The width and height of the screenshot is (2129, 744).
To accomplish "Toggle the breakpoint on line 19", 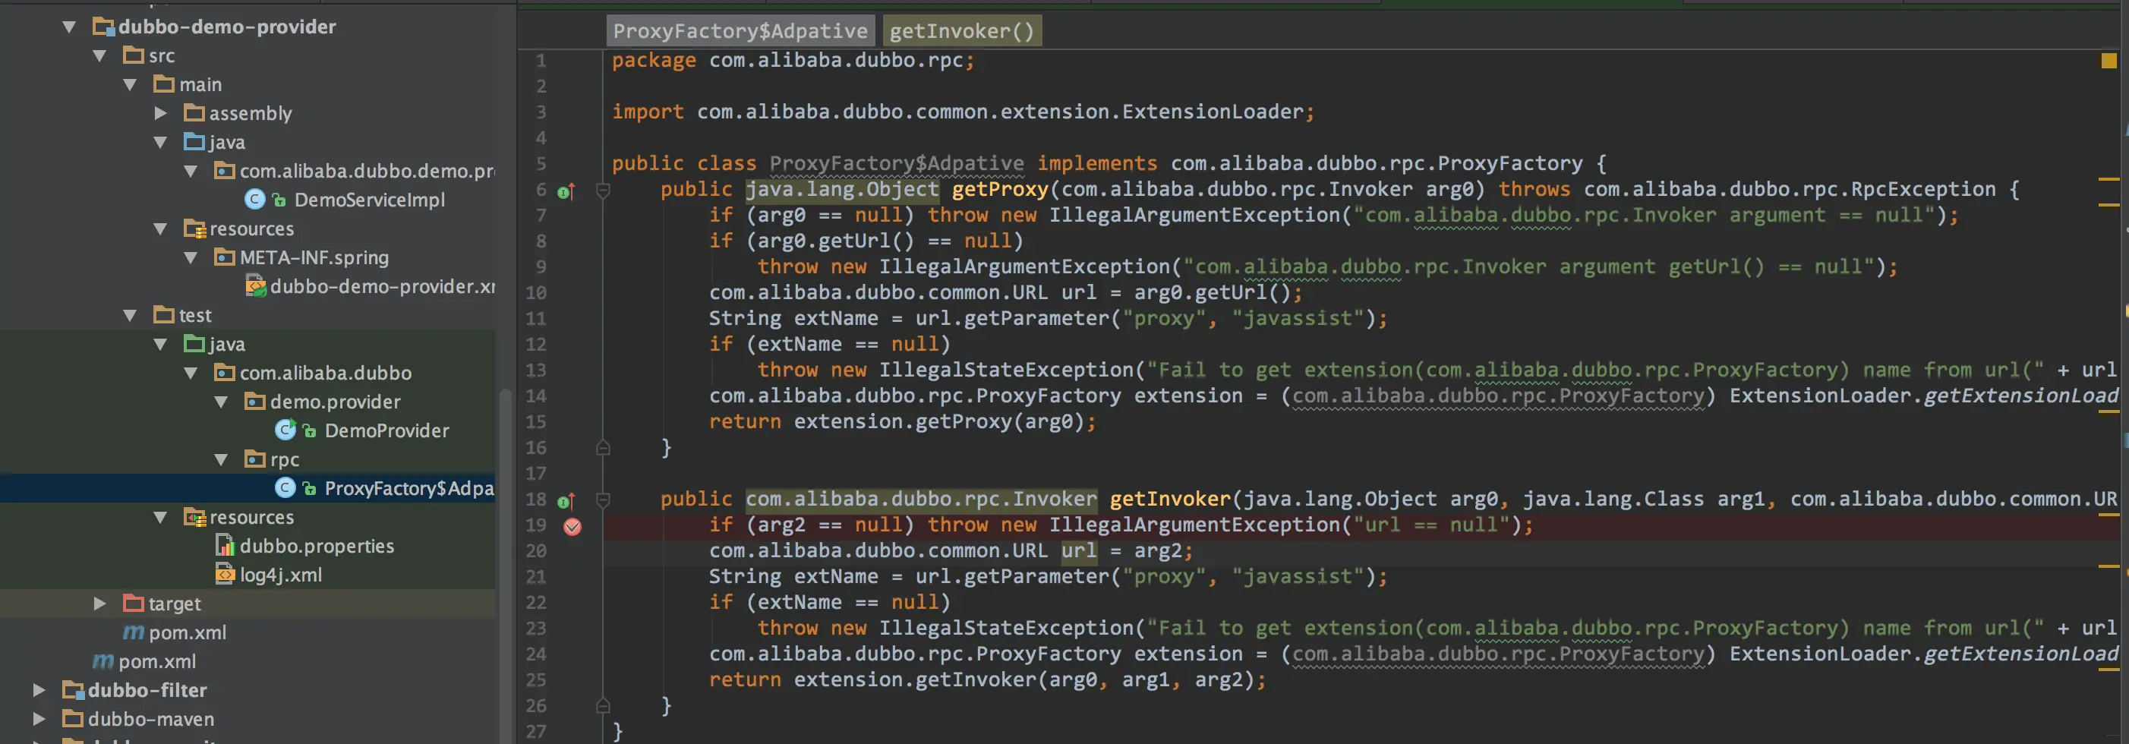I will (x=572, y=526).
